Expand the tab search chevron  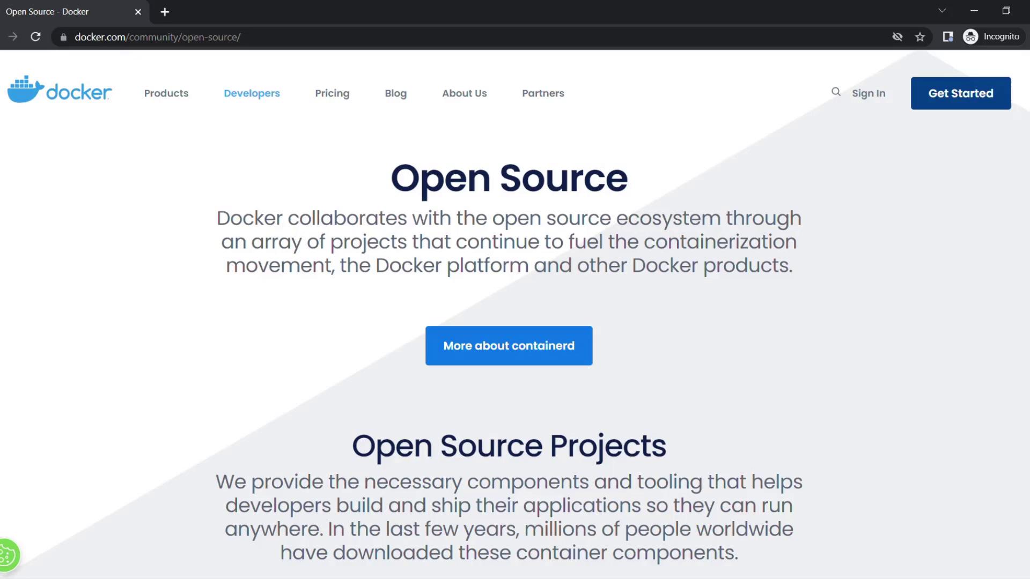[942, 11]
